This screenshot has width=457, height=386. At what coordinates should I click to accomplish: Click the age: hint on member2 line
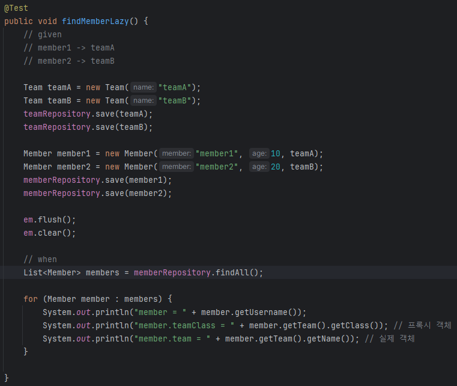pyautogui.click(x=259, y=167)
